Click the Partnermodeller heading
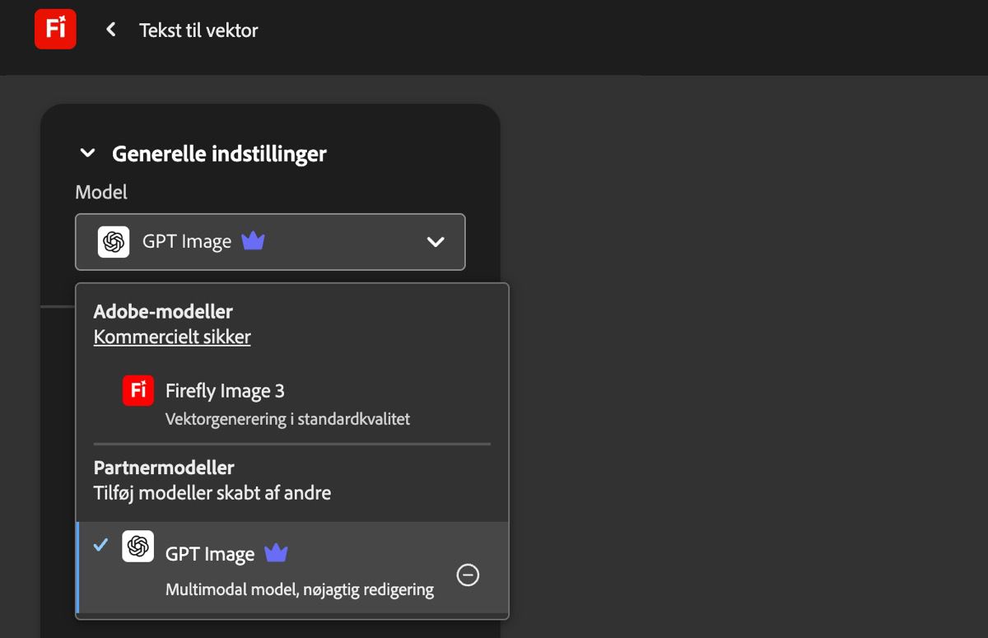The image size is (988, 638). click(x=164, y=468)
